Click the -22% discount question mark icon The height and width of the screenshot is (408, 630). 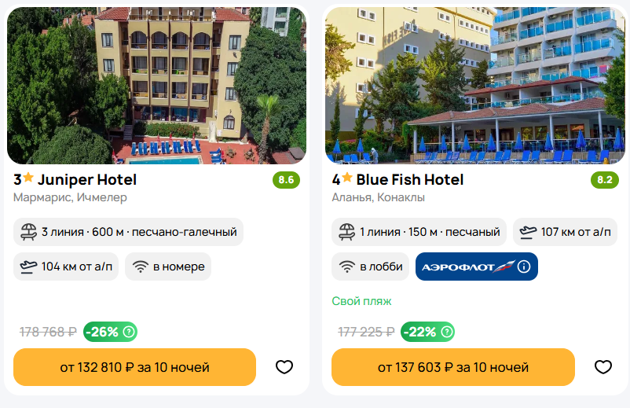(447, 332)
